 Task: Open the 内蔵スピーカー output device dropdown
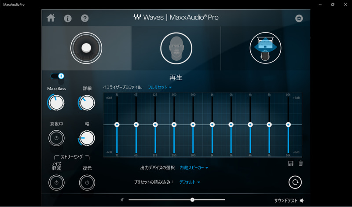pos(194,168)
